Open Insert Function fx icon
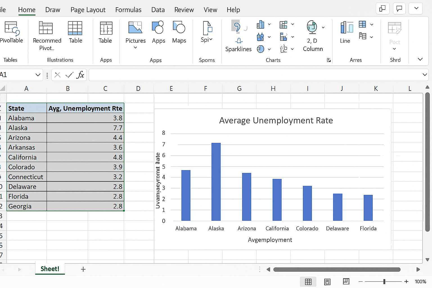This screenshot has width=432, height=288. pos(80,75)
